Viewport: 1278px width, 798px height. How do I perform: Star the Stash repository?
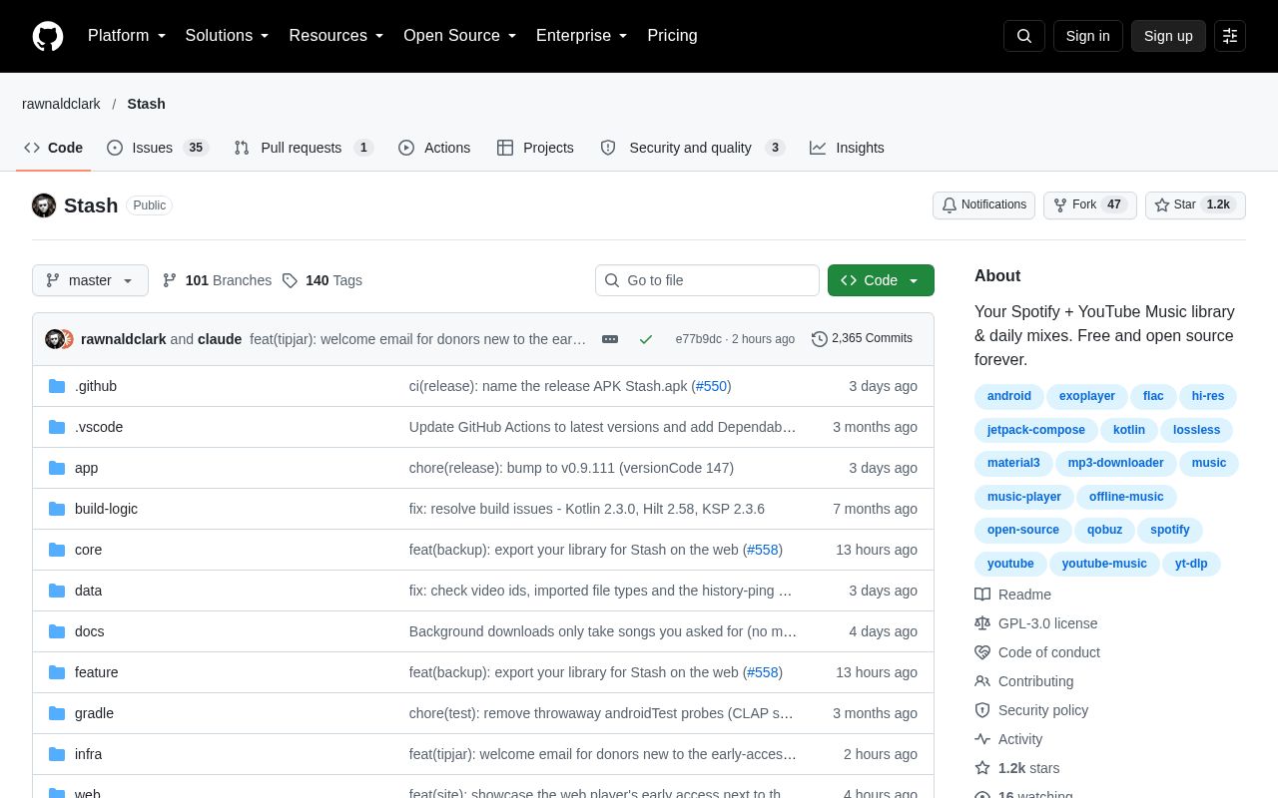tap(1195, 205)
